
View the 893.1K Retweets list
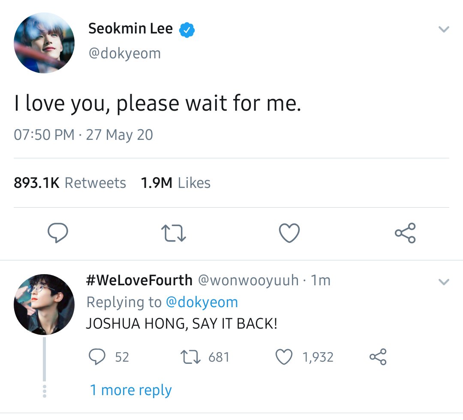tap(70, 183)
